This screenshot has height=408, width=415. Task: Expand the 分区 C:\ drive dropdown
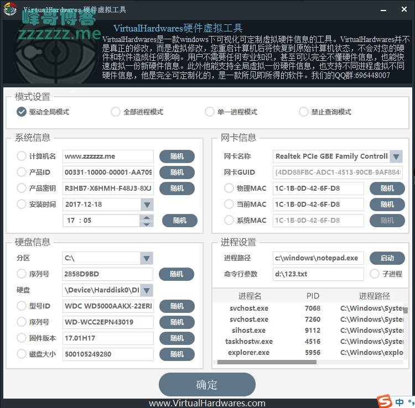tap(146, 258)
